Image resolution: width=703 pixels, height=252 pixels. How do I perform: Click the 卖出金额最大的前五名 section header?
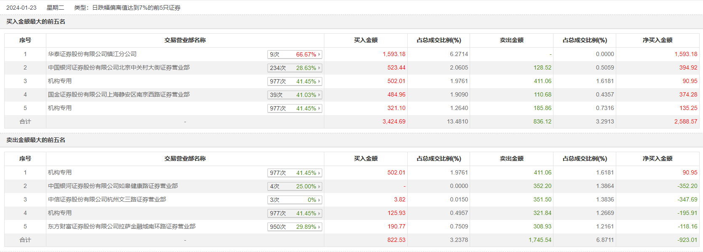(x=36, y=140)
